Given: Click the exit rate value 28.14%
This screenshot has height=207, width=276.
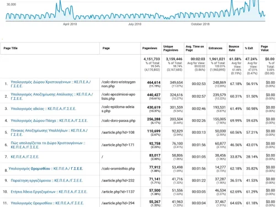Looking at the screenshot, I should (x=252, y=157).
